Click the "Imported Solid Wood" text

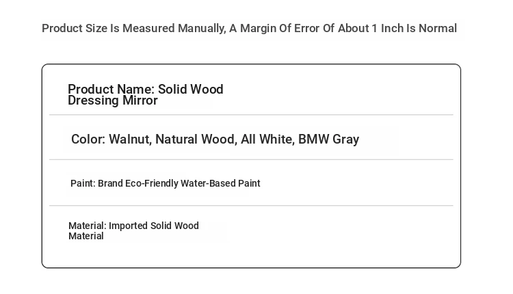pyautogui.click(x=154, y=226)
